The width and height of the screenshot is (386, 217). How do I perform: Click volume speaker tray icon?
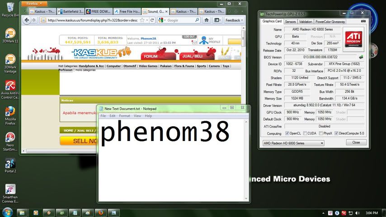pos(358,213)
